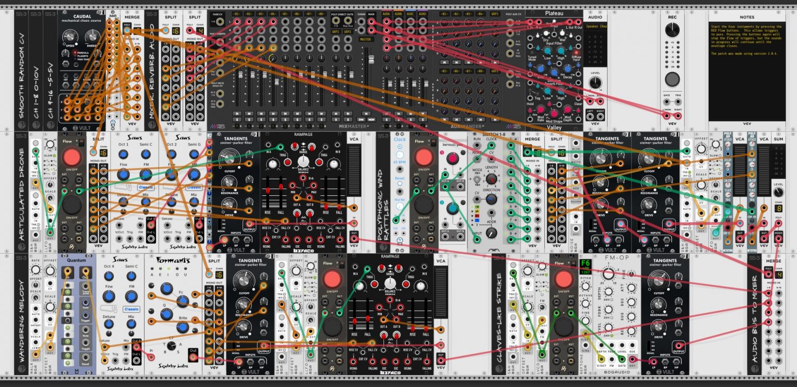
Task: Click inside the NOTES text area
Action: click(747, 73)
